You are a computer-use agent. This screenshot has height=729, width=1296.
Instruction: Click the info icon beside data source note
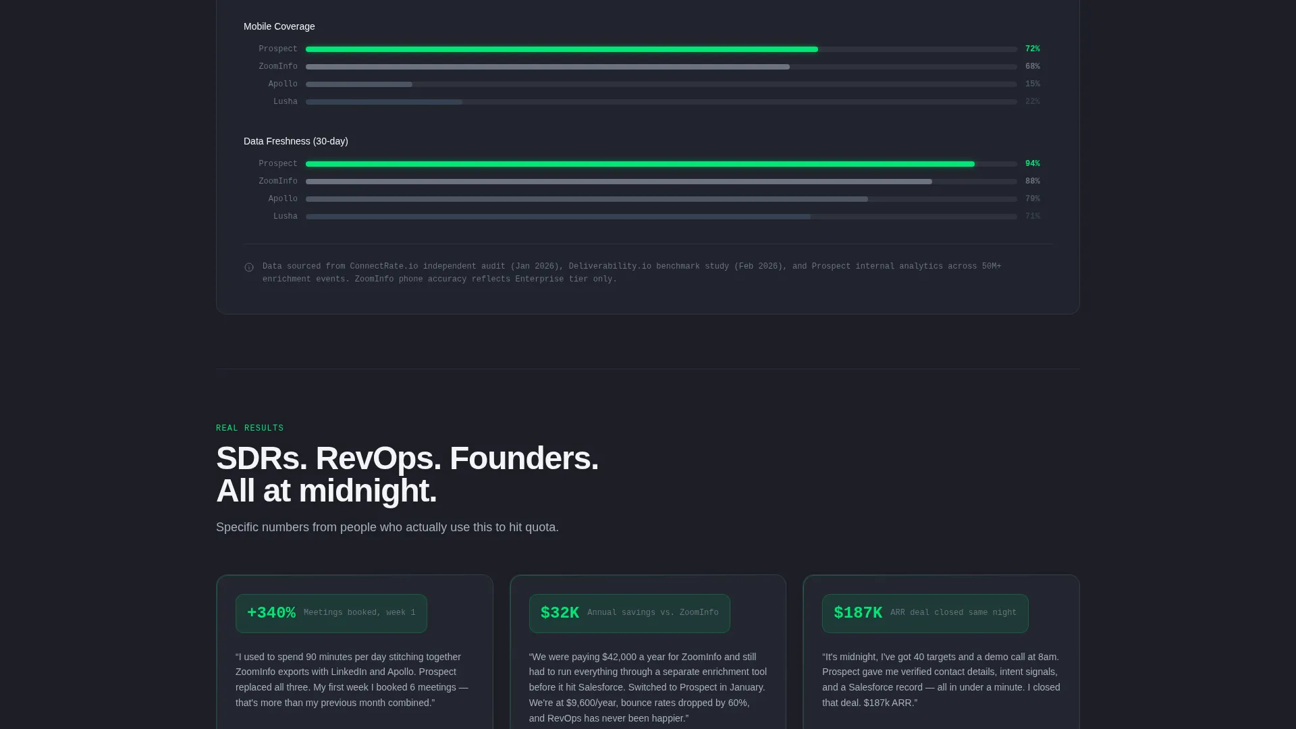pos(249,267)
